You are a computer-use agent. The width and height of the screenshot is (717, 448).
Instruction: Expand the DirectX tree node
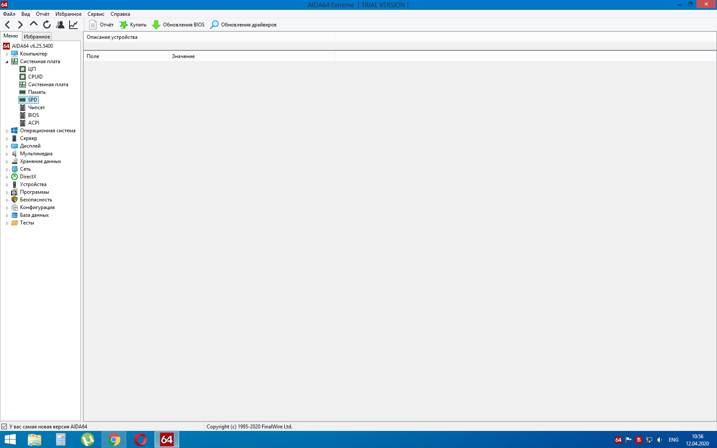(7, 177)
